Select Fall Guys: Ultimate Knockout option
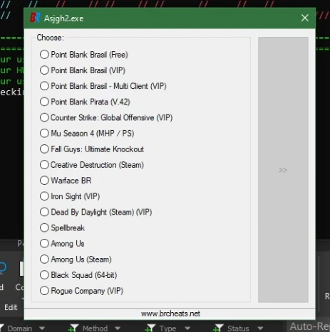 point(92,149)
